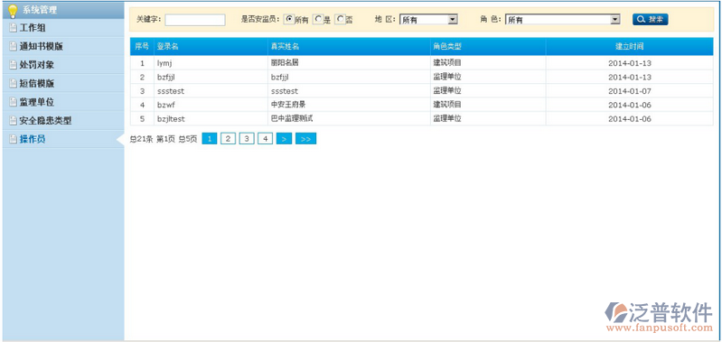This screenshot has width=722, height=342.
Task: Go to page 3 of results
Action: pyautogui.click(x=247, y=138)
